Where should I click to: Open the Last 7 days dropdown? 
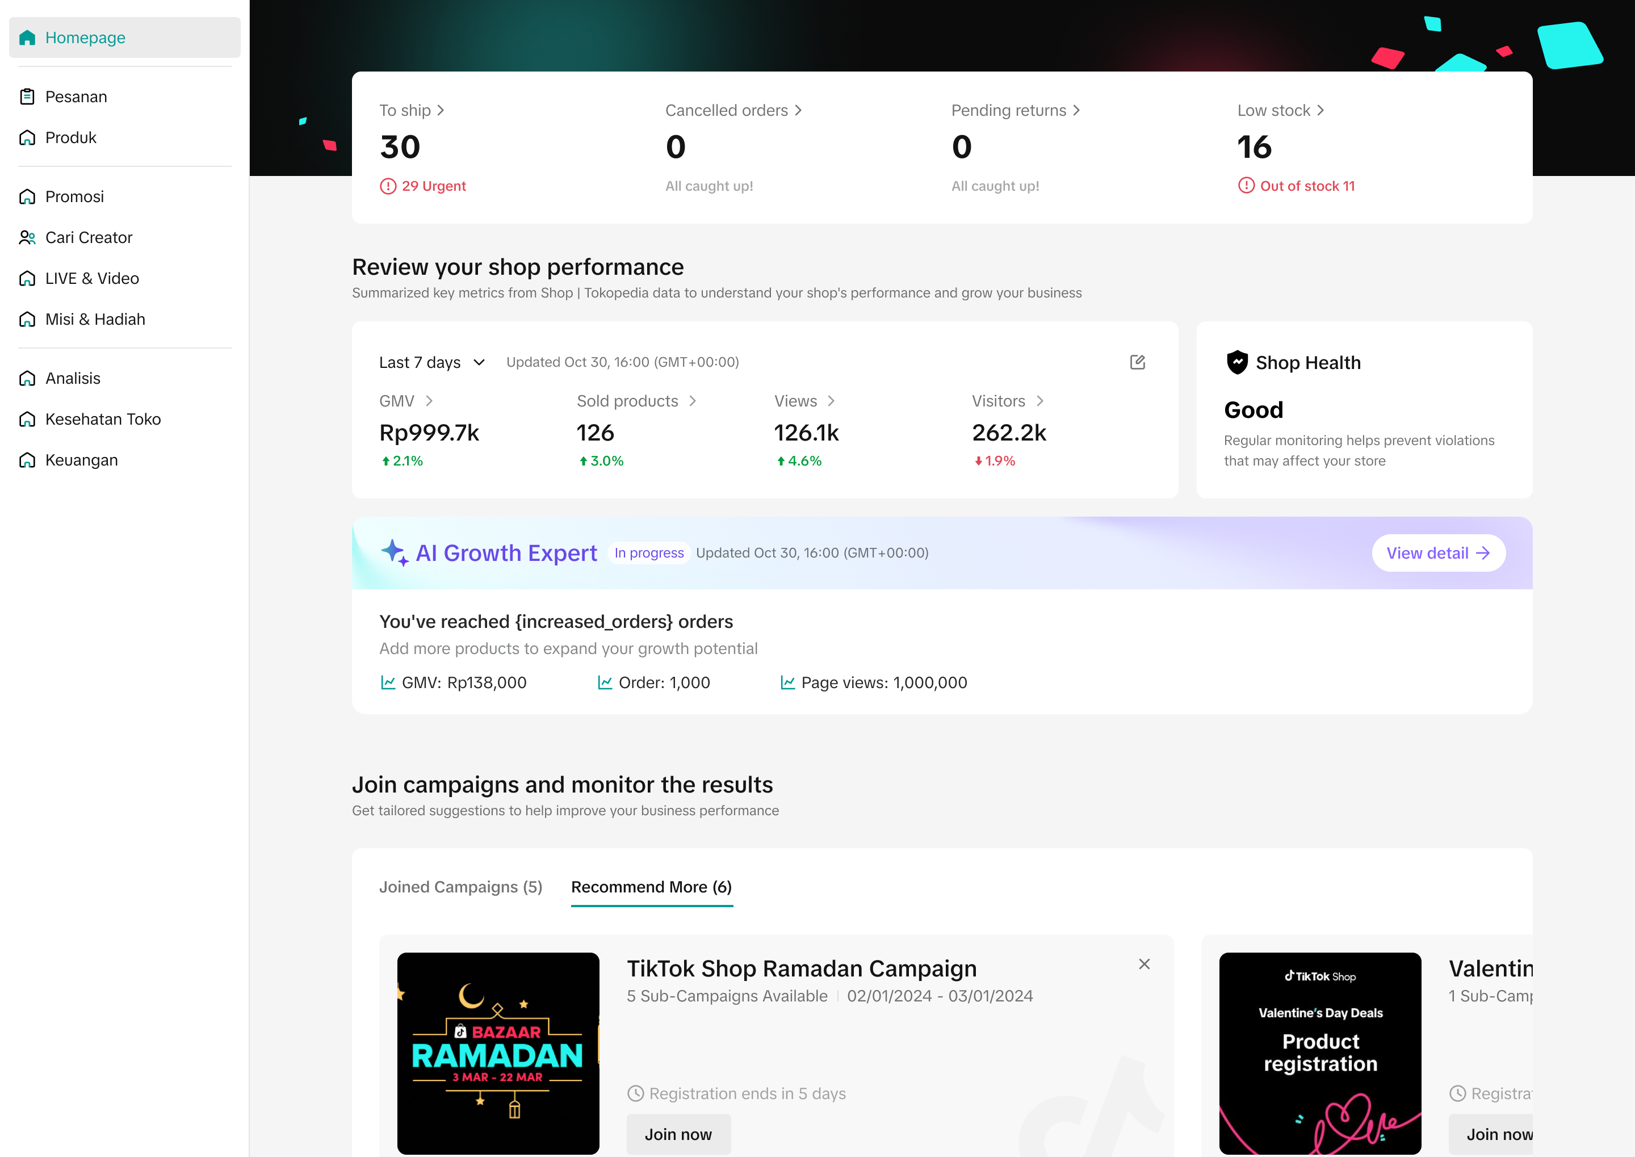pos(431,363)
